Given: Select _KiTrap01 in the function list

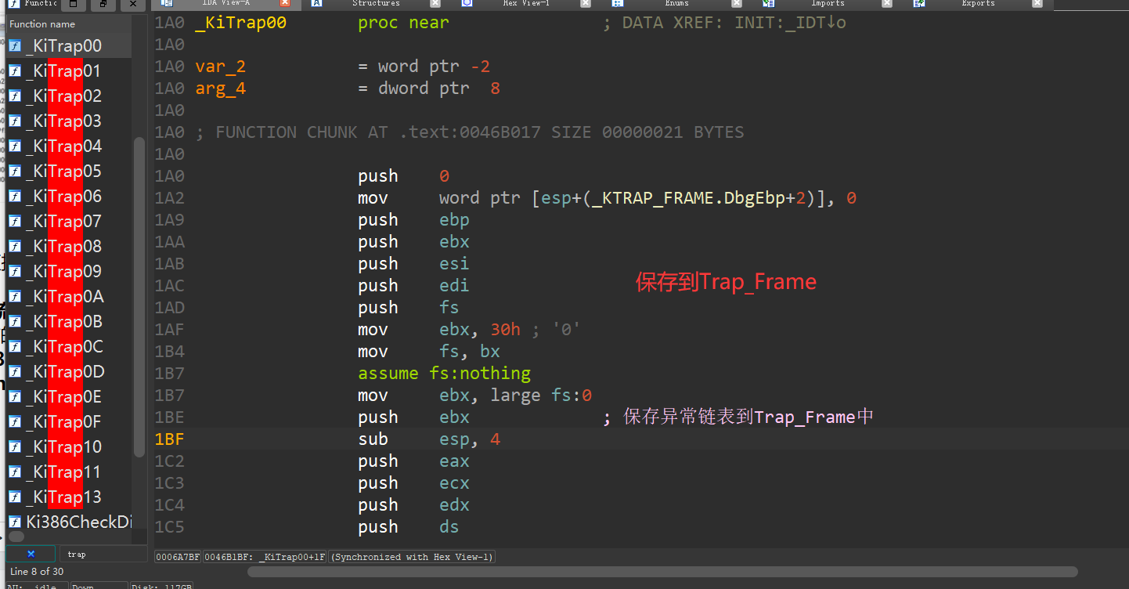Looking at the screenshot, I should 70,71.
